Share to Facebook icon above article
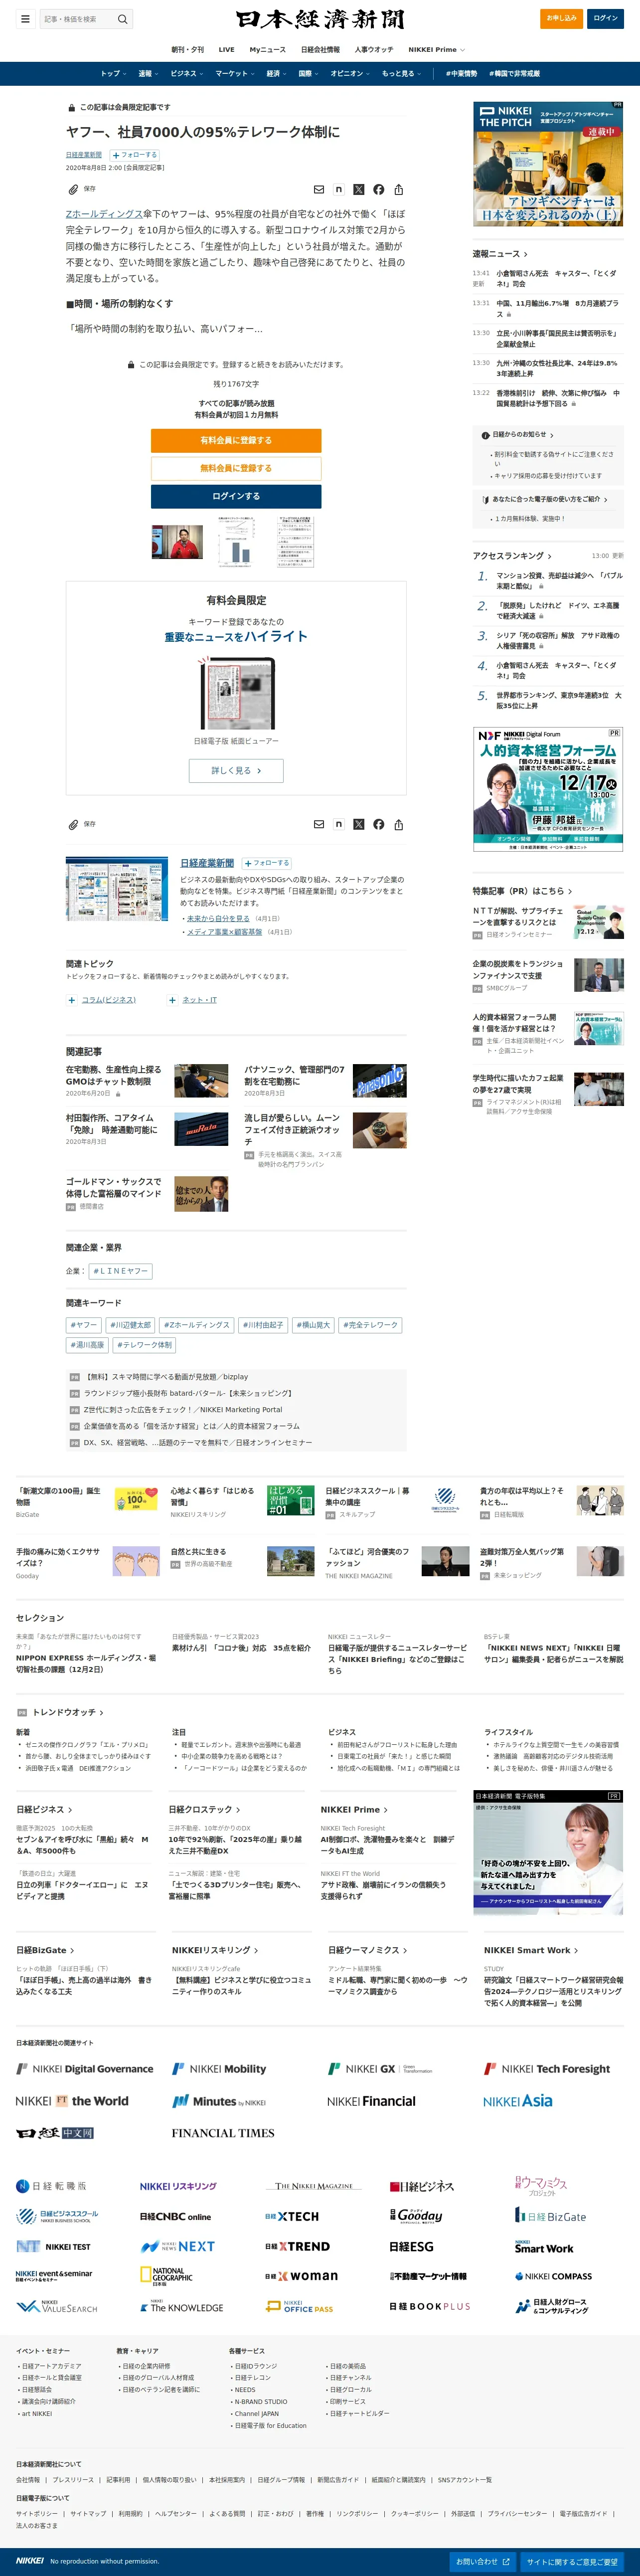640x2576 pixels. pyautogui.click(x=379, y=189)
